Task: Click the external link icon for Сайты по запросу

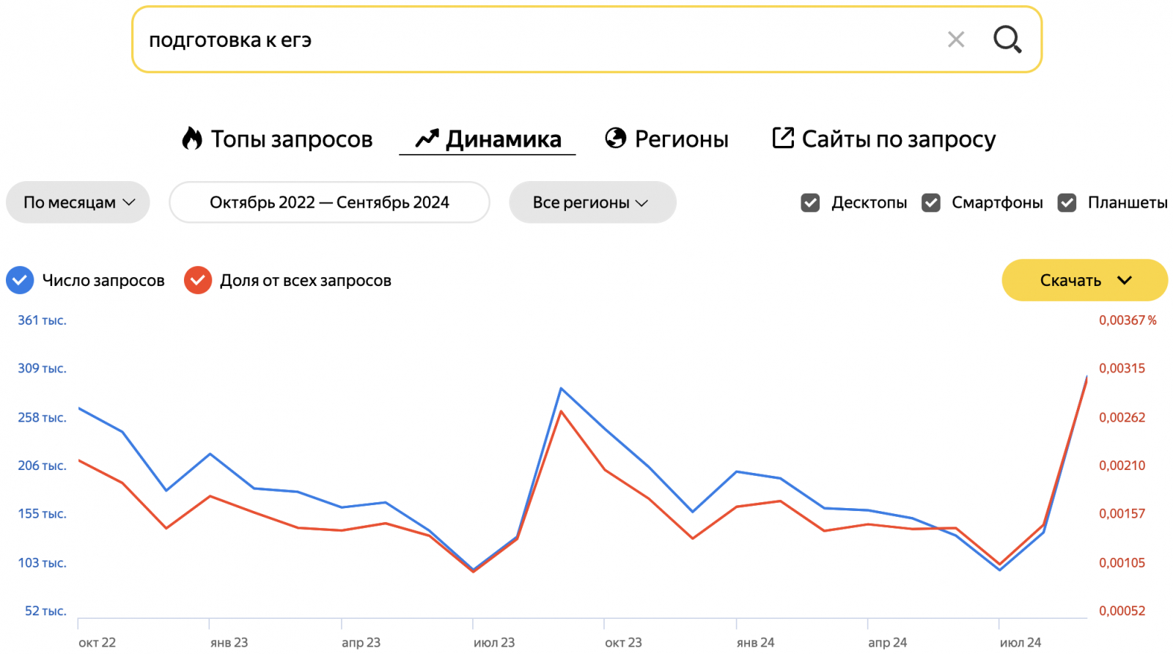Action: (783, 138)
